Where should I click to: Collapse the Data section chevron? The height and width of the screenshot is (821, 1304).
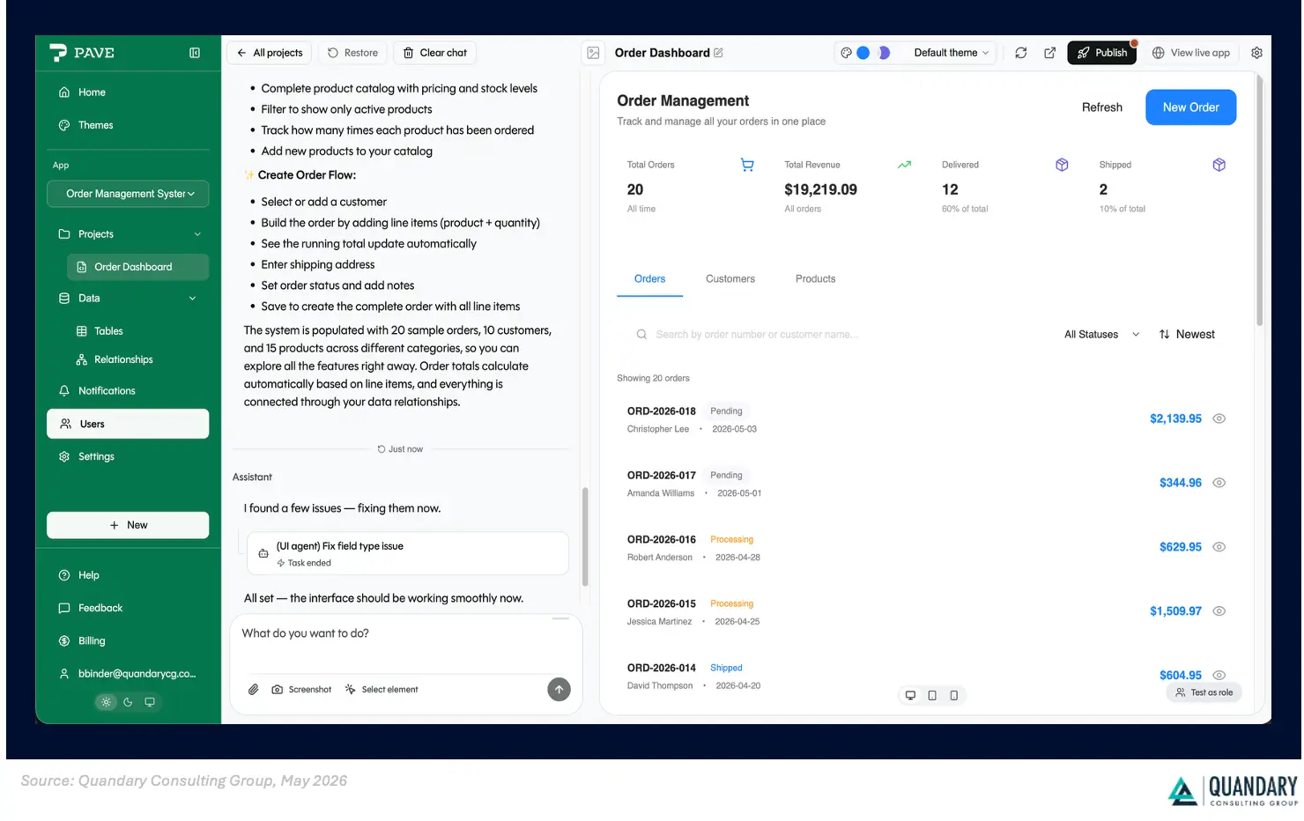(193, 299)
